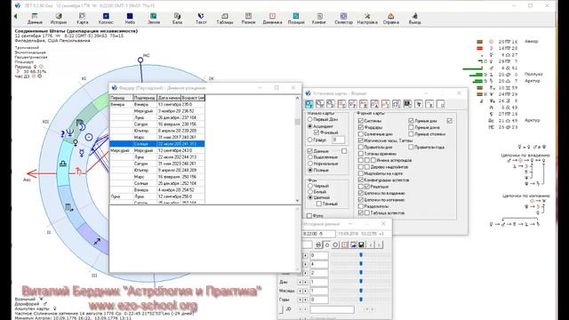This screenshot has width=569, height=320.
Task: Click the Дни slider handle
Action: (x=361, y=282)
